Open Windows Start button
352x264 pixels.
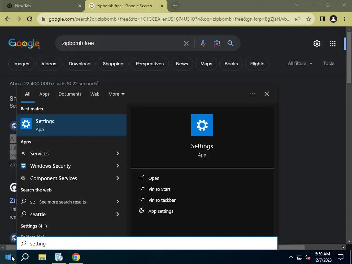pyautogui.click(x=8, y=257)
